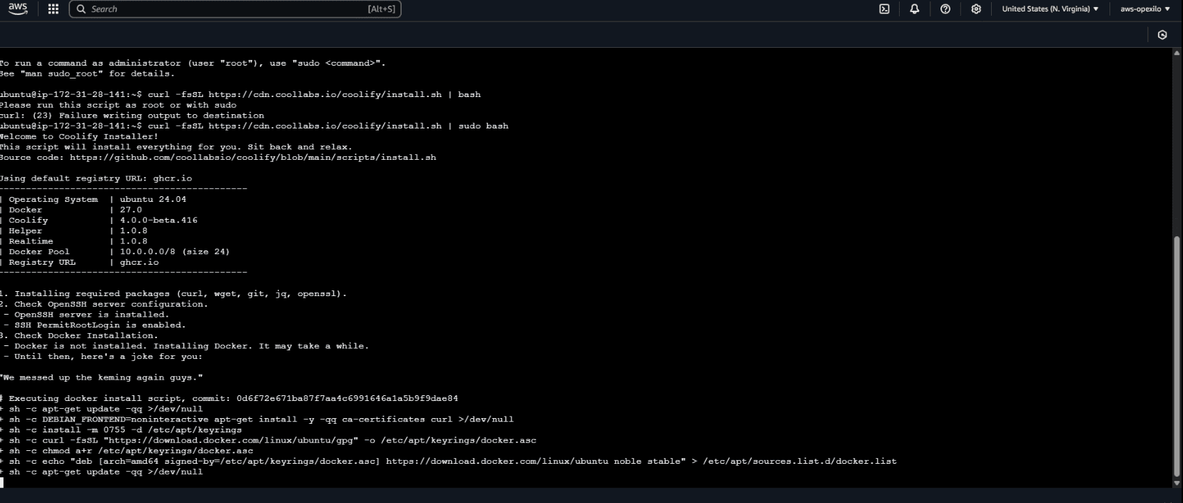The height and width of the screenshot is (503, 1183).
Task: Click the GitHub install.sh source code URL
Action: pyautogui.click(x=253, y=158)
